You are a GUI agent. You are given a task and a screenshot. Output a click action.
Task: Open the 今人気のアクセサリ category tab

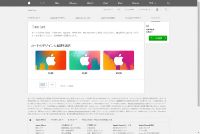pos(133,18)
